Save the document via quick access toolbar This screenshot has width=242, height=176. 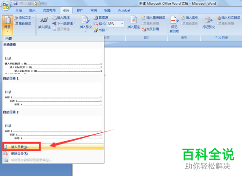pos(15,3)
